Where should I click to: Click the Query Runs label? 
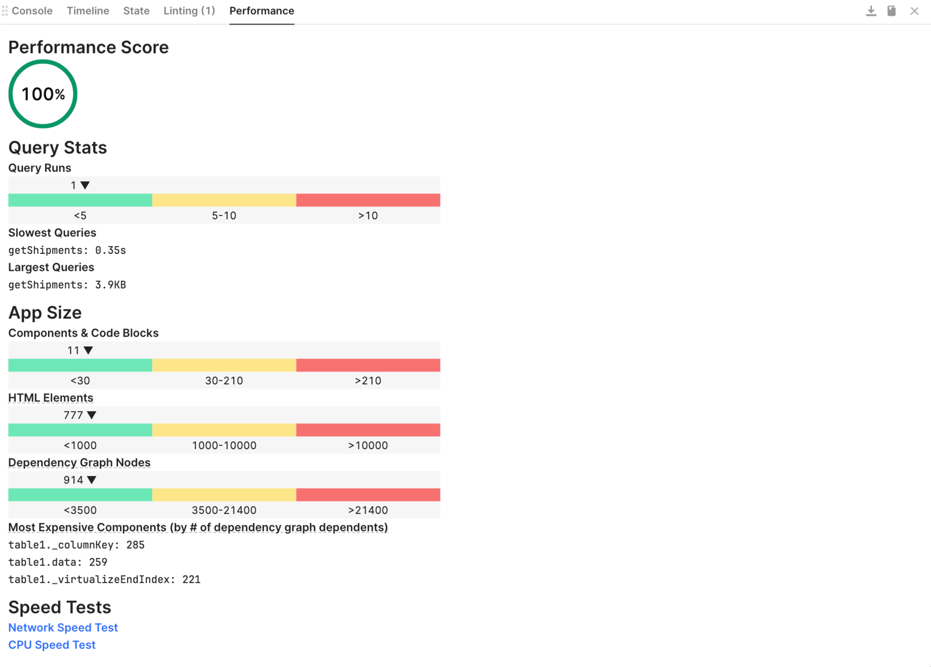point(40,168)
